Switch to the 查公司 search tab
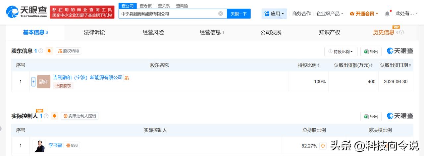This screenshot has height=156, width=424. point(128,6)
